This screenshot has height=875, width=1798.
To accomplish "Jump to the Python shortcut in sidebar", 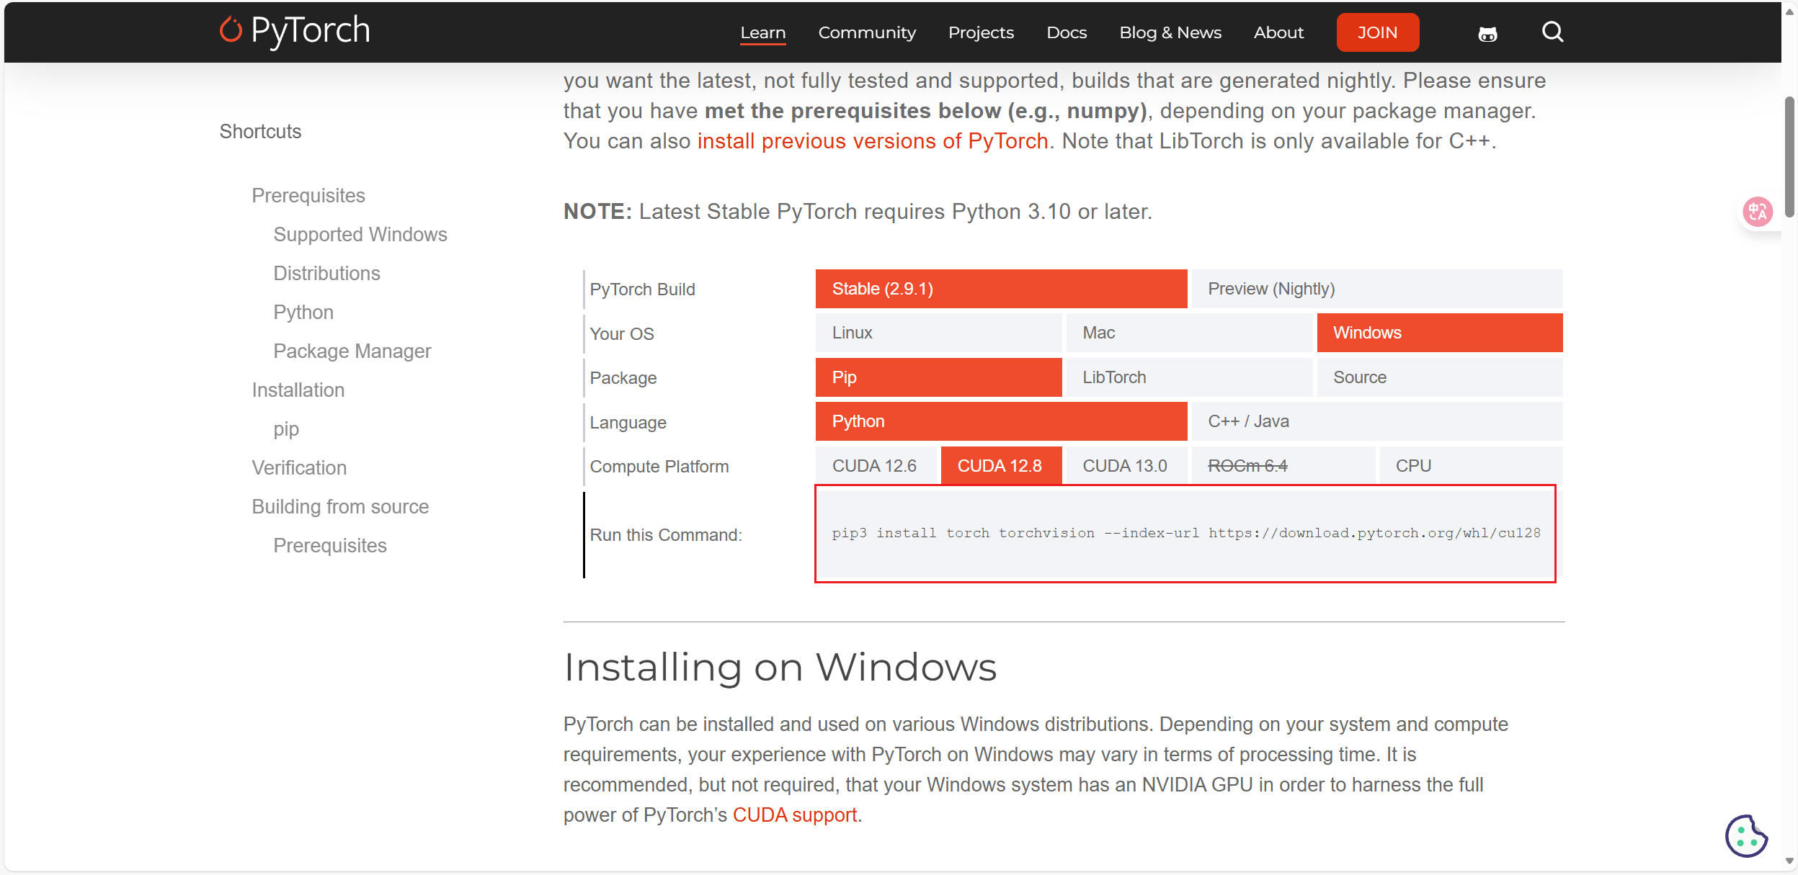I will pos(303,313).
